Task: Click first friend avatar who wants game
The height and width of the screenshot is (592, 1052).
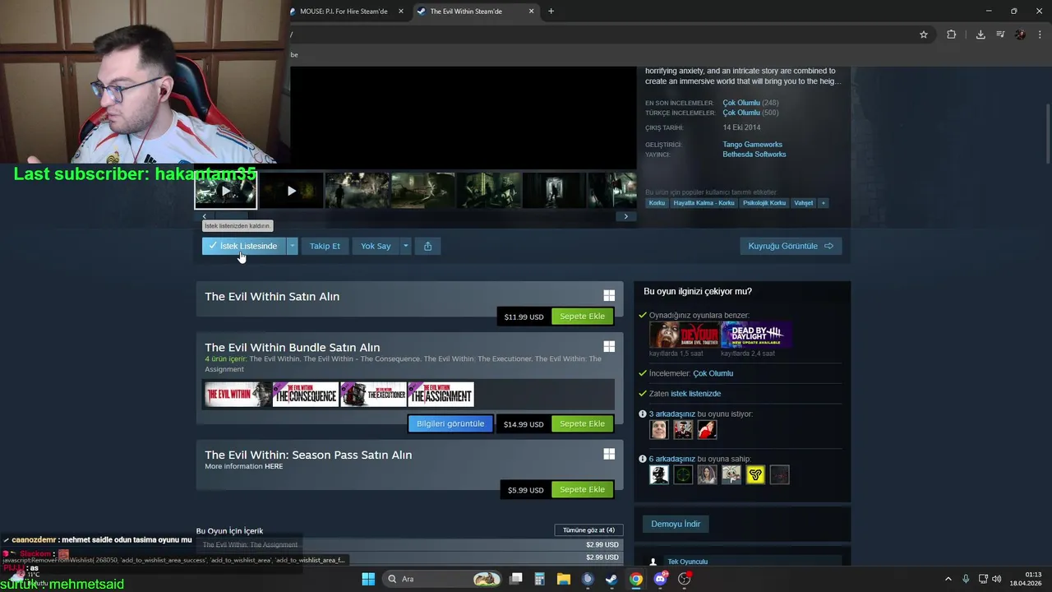Action: pos(659,429)
